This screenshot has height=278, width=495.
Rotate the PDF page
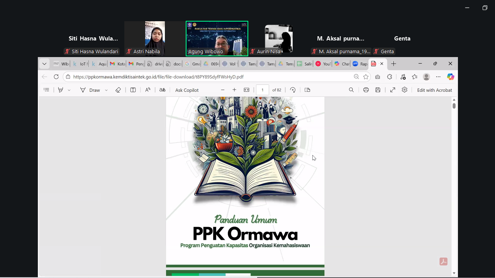pos(293,90)
